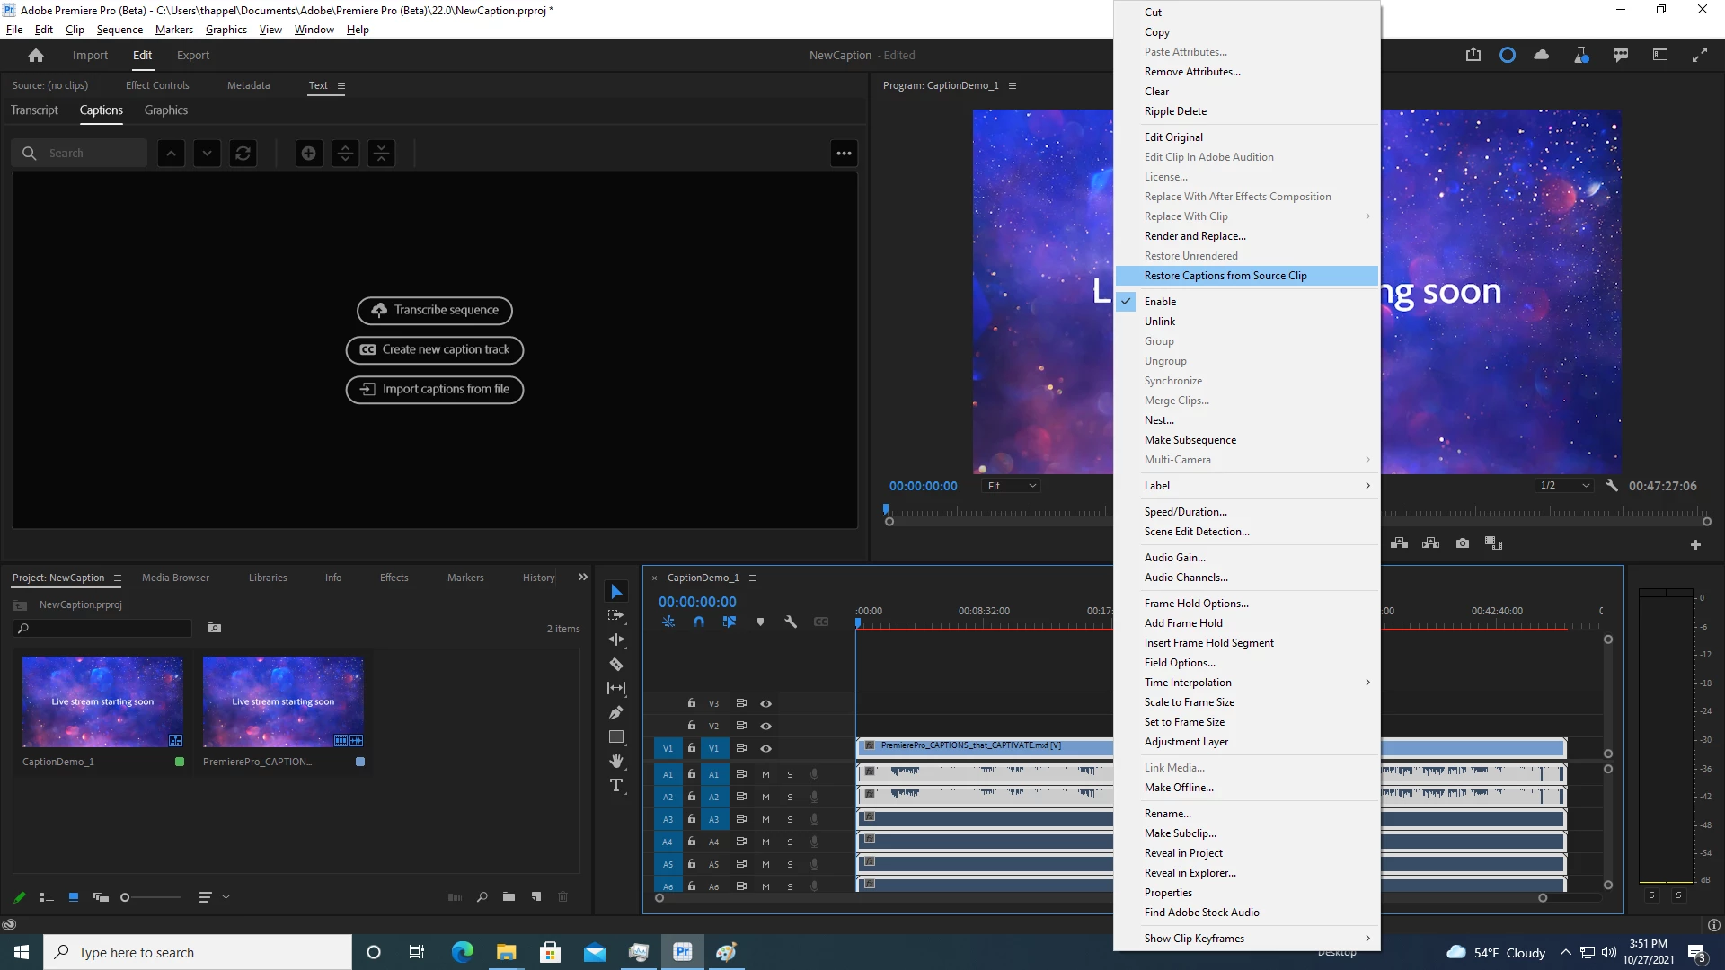
Task: Click Transcribe sequence button
Action: coord(435,311)
